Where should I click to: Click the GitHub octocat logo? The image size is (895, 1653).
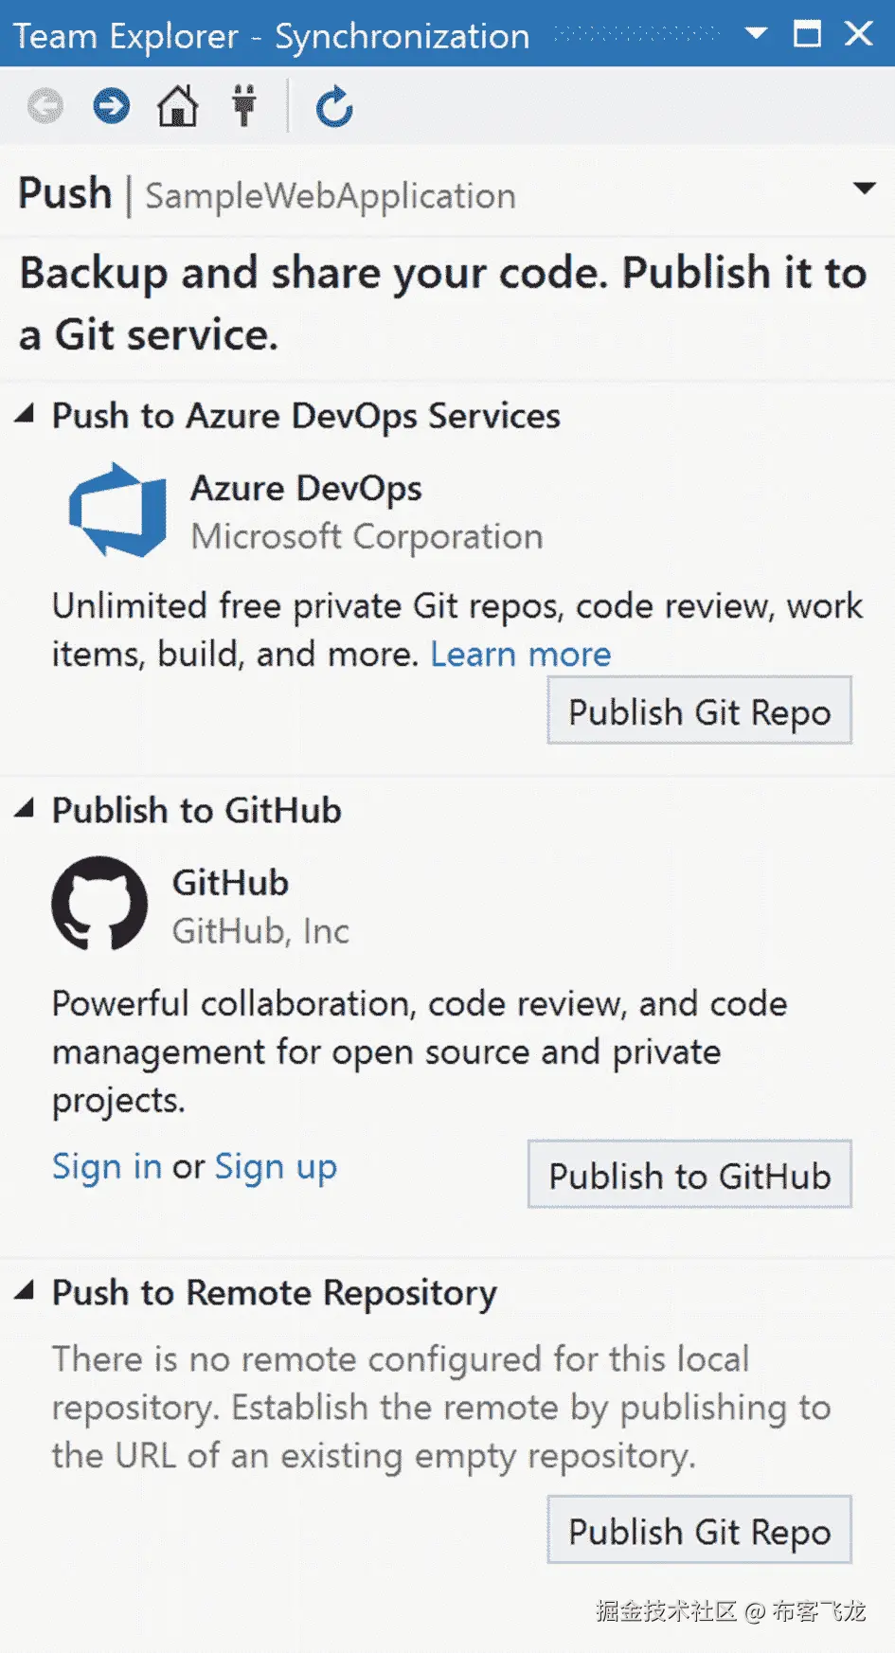pos(99,904)
